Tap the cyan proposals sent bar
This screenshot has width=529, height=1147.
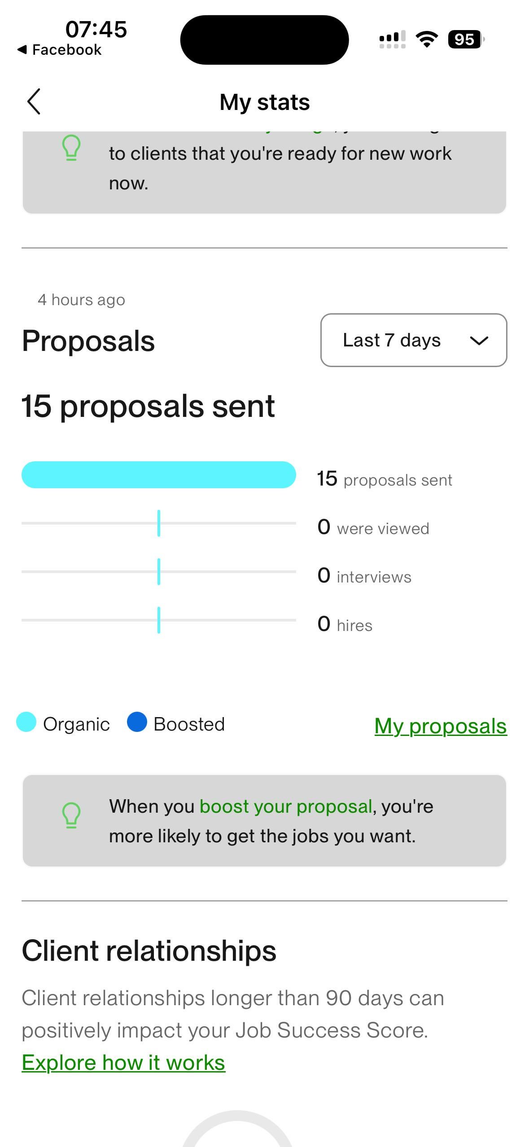(158, 475)
